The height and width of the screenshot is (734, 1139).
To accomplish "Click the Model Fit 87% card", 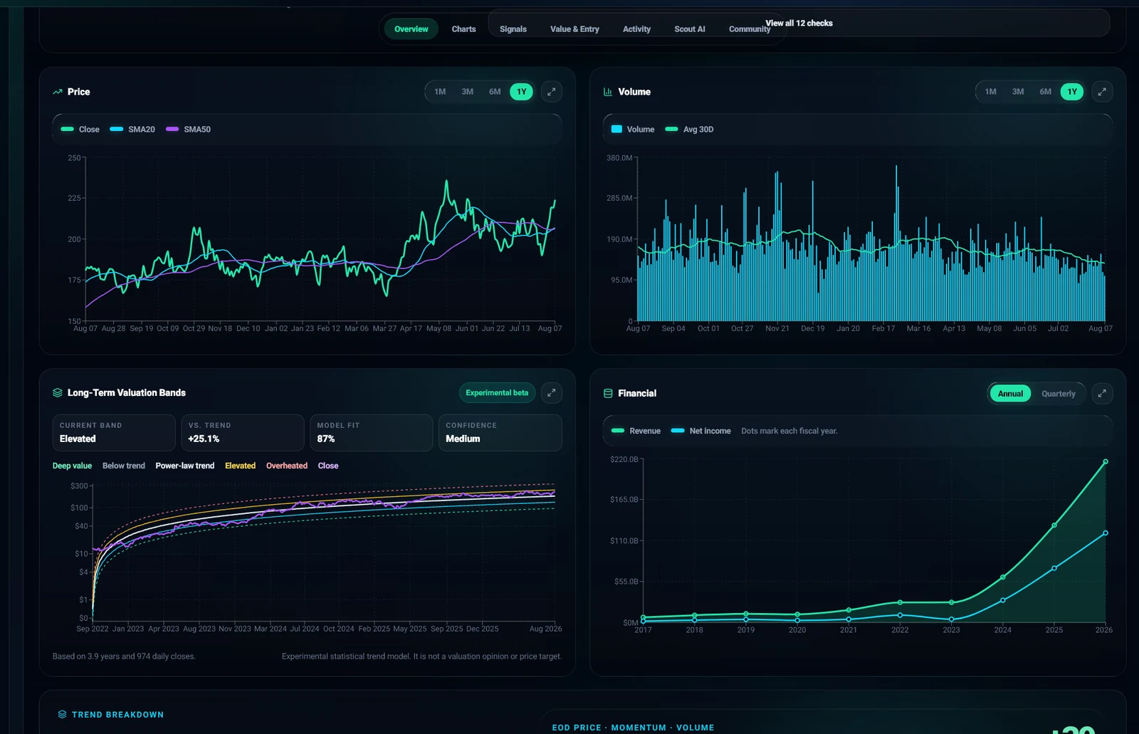I will (371, 433).
